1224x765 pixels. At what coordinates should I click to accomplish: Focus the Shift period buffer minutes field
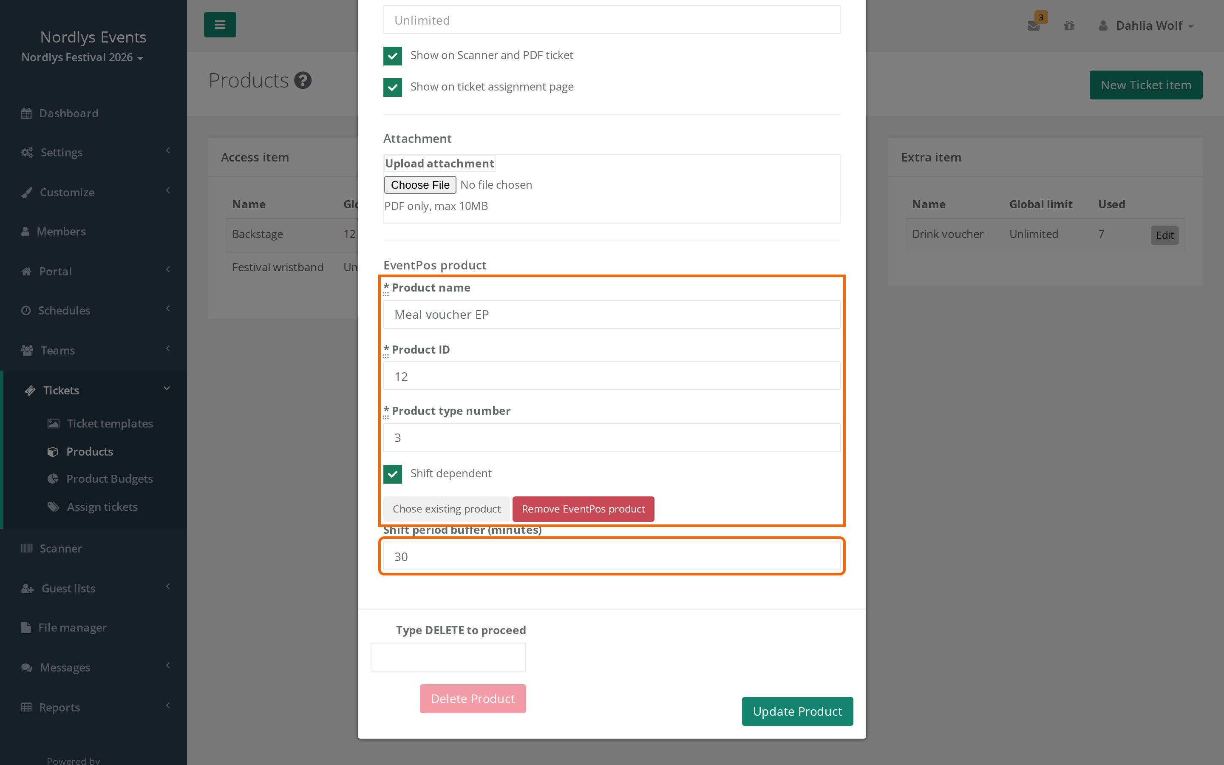612,557
